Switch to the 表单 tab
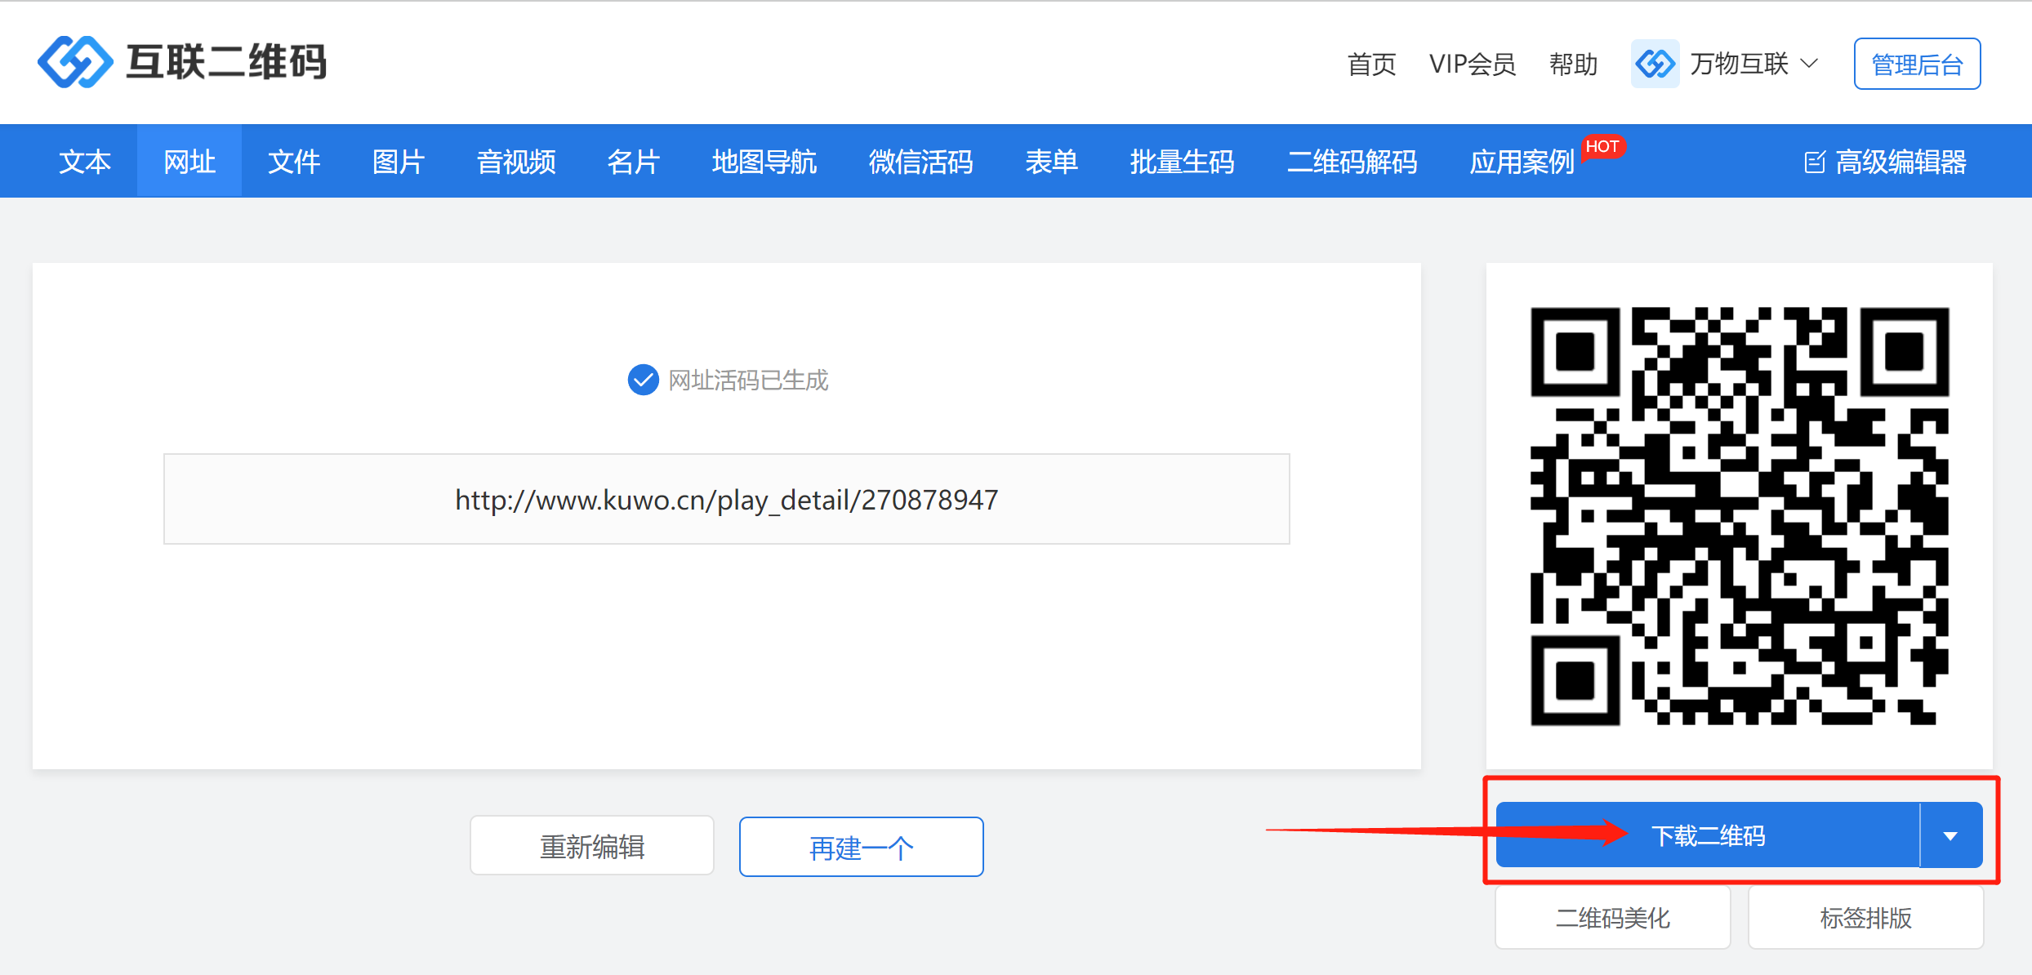This screenshot has height=975, width=2032. coord(1052,162)
